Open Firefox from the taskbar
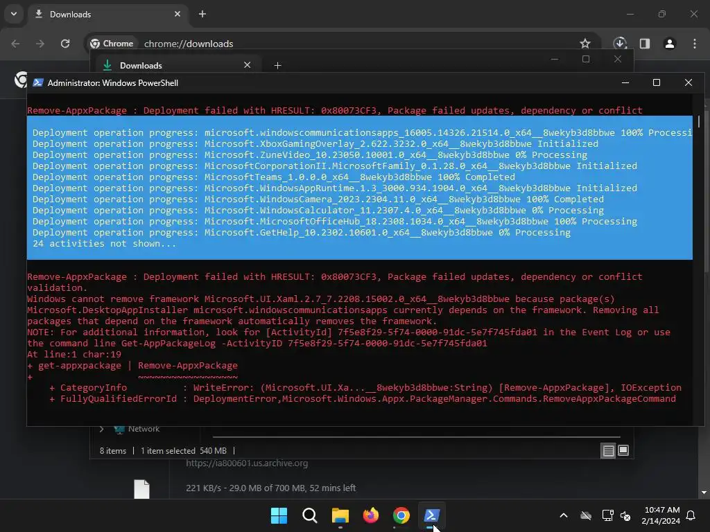 371,515
